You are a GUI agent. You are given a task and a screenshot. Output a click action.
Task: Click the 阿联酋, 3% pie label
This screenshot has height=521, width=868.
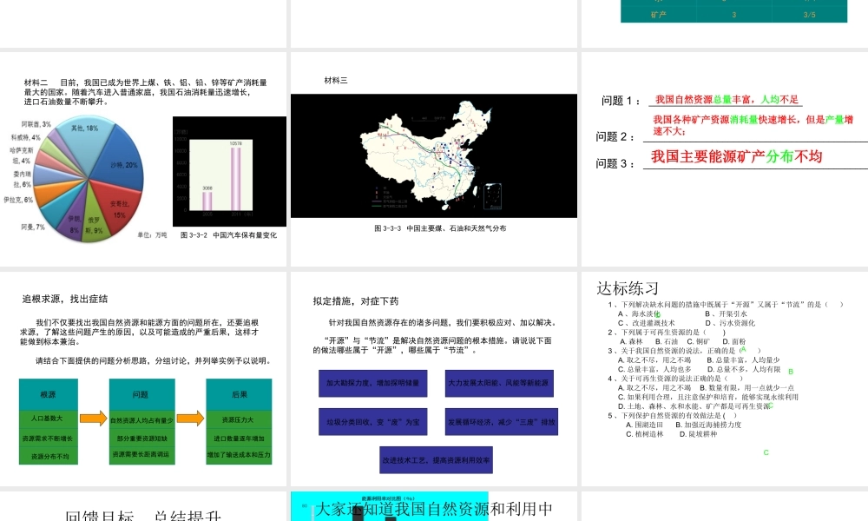[36, 124]
